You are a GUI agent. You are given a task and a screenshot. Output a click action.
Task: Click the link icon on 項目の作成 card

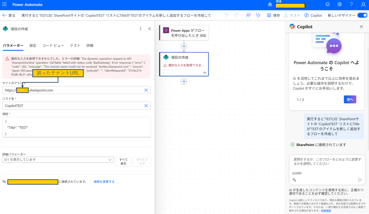pyautogui.click(x=204, y=73)
